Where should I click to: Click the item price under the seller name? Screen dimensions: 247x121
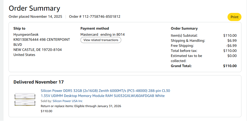[47, 111]
